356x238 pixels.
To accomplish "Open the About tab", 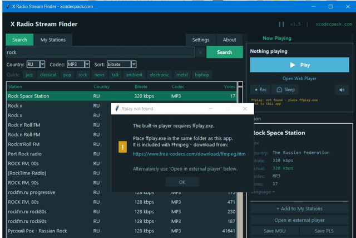I will (x=229, y=40).
